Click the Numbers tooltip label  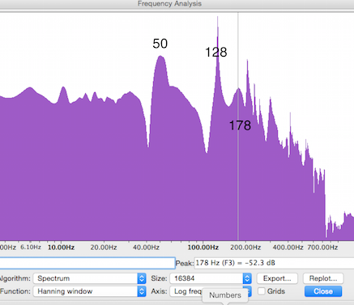[x=225, y=295]
